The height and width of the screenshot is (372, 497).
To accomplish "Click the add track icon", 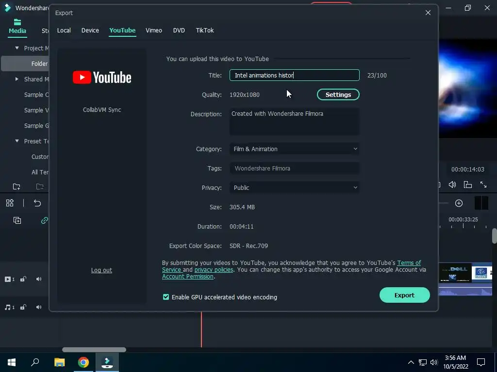I will tap(17, 220).
